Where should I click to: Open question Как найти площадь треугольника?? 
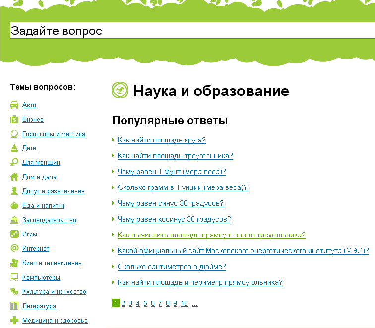(x=175, y=156)
